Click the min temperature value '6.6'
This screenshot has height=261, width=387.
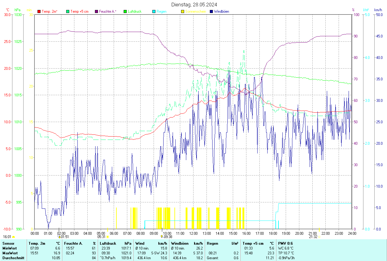coord(57,248)
